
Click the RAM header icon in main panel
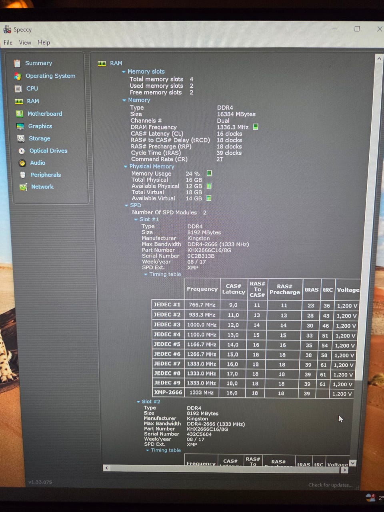tap(102, 63)
